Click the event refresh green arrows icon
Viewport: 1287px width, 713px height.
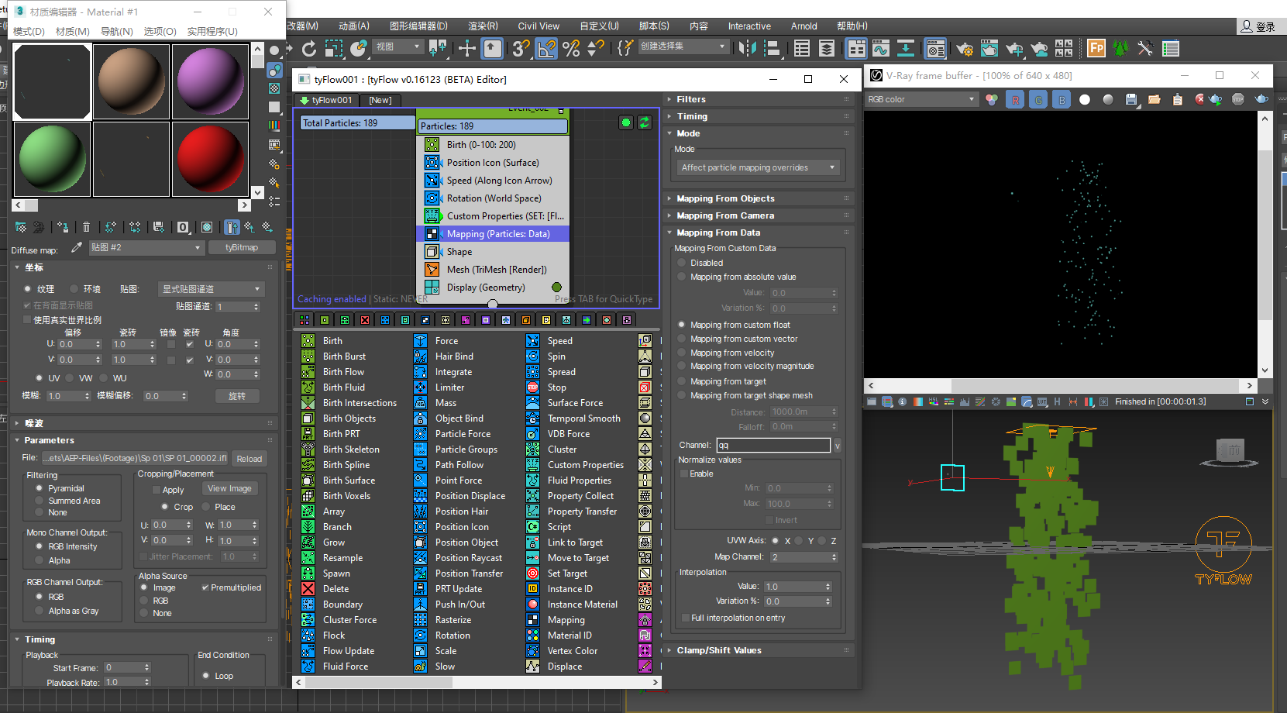644,122
